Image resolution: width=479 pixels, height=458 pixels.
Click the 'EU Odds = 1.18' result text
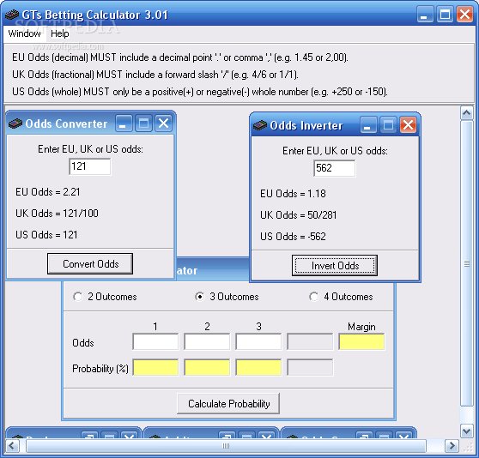point(293,194)
